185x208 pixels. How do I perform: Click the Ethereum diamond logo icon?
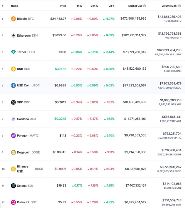[13, 35]
